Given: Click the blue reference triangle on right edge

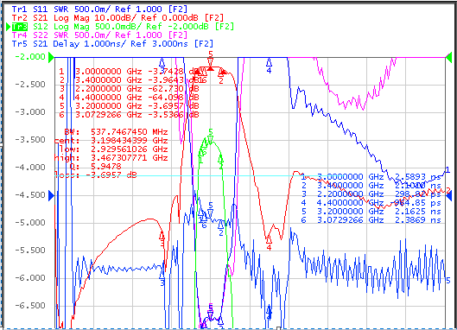Looking at the screenshot, I should point(449,195).
